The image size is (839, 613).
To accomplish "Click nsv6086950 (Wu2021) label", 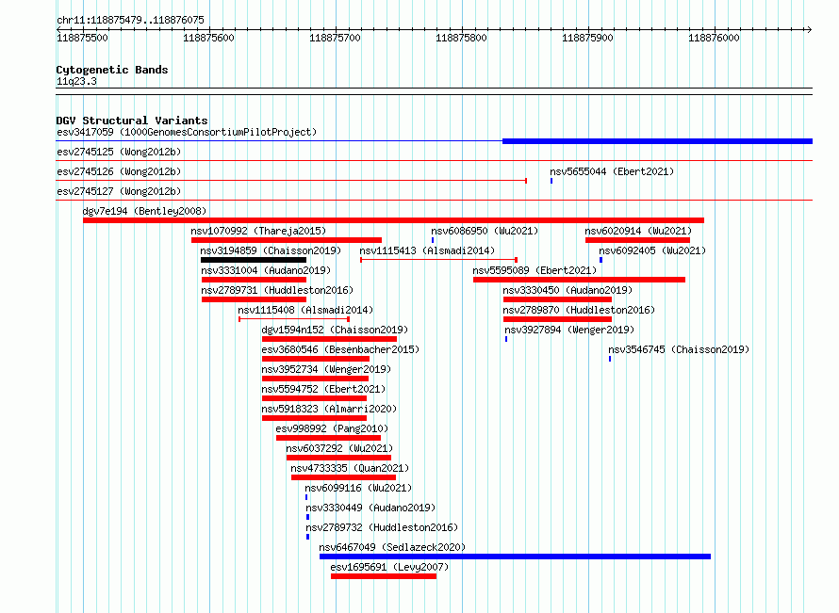I will pyautogui.click(x=485, y=231).
